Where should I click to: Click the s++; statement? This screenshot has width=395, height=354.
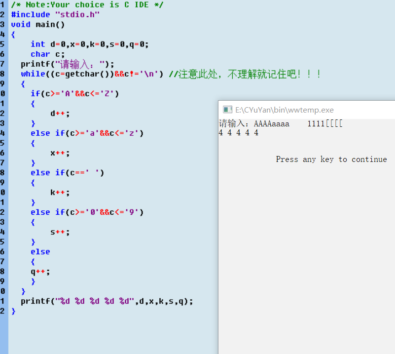click(x=60, y=232)
